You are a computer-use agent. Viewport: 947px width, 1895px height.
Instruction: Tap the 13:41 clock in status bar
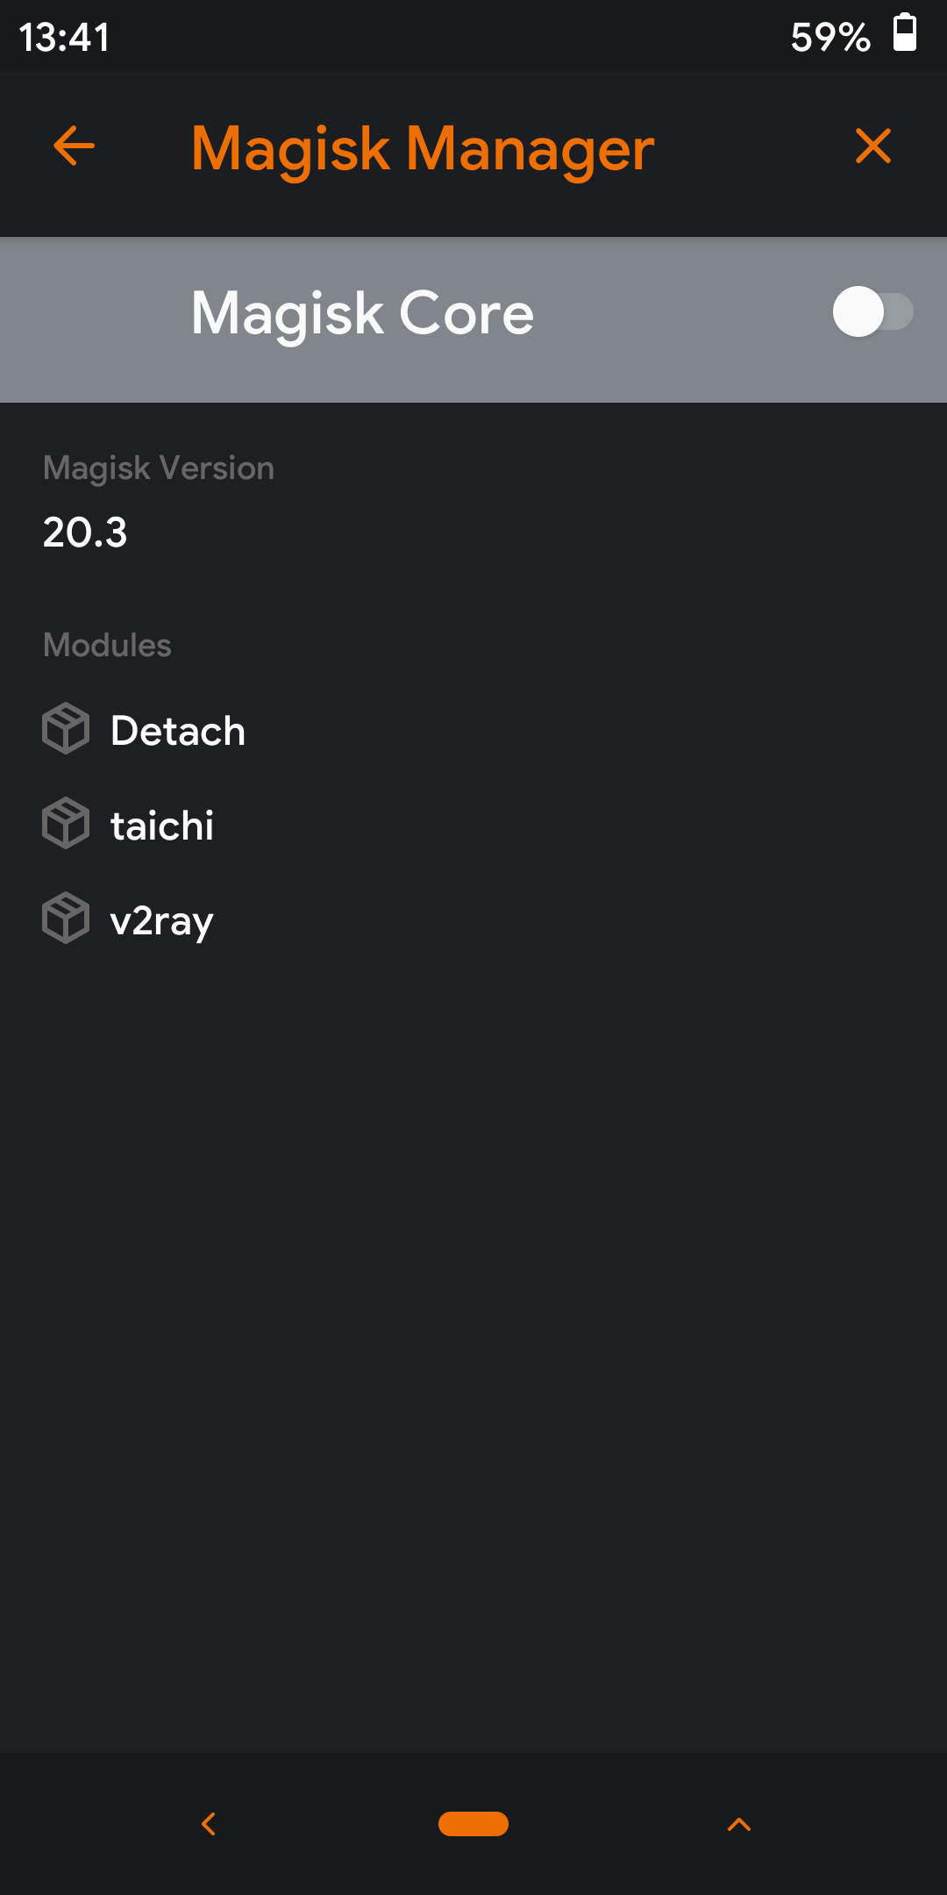[x=65, y=38]
